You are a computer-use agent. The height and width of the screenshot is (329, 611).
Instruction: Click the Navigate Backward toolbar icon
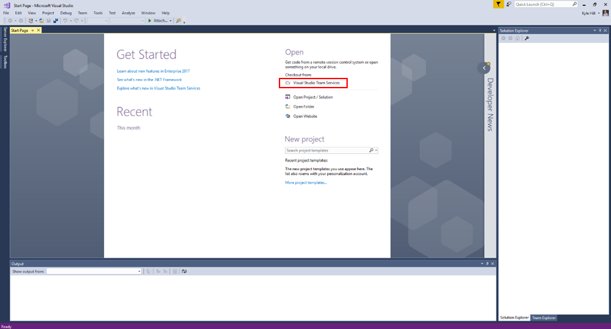coord(10,21)
